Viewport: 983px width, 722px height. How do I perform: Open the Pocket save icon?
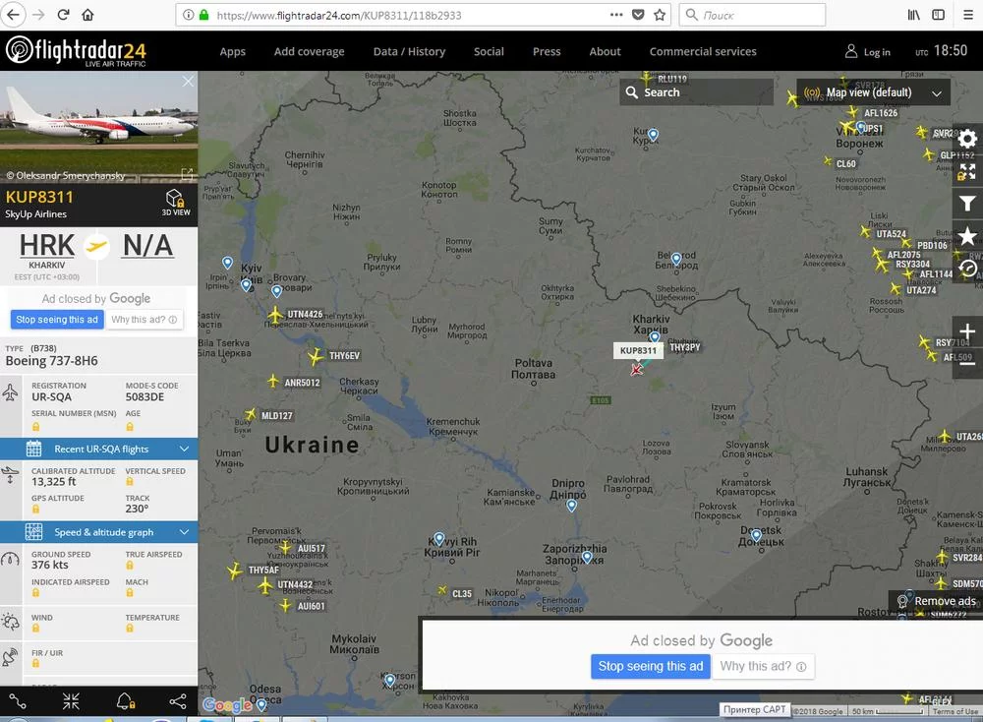click(x=638, y=15)
